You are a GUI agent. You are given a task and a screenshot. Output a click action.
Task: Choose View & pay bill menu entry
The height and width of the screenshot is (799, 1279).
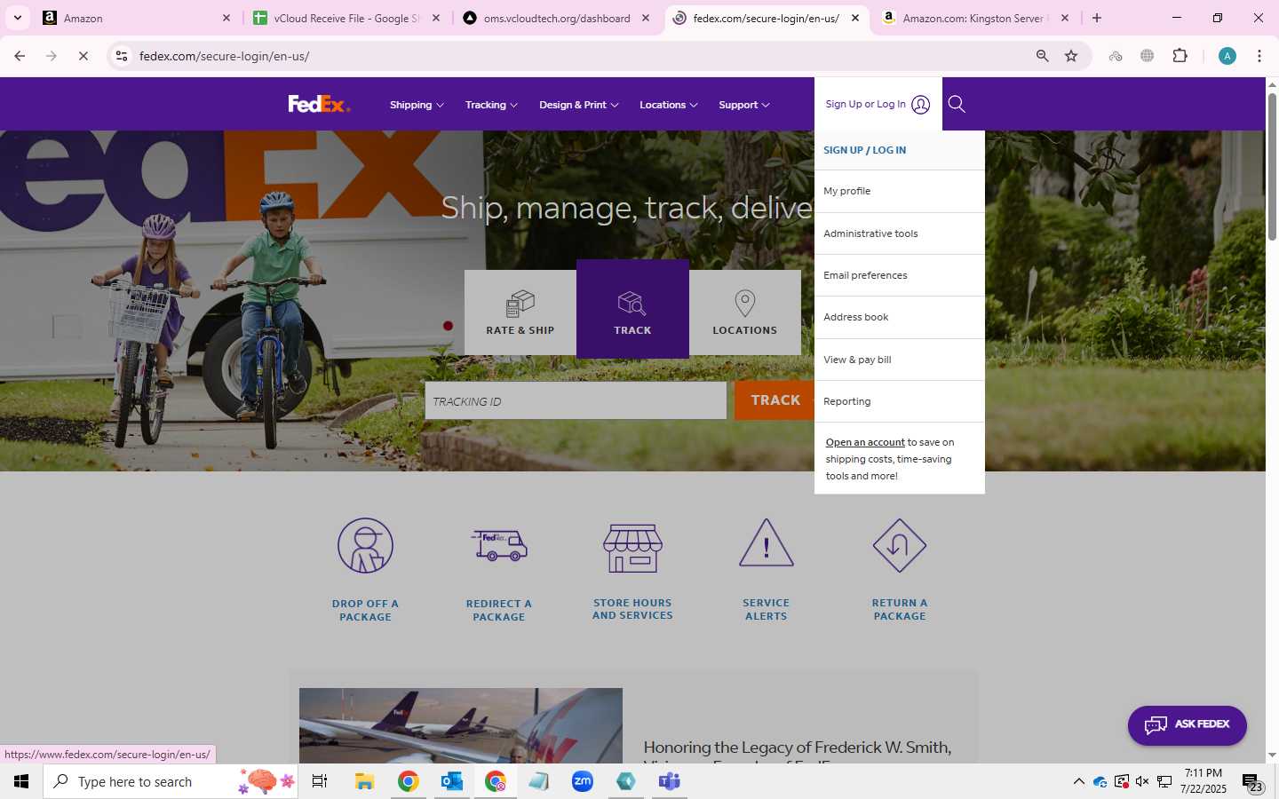899,360
